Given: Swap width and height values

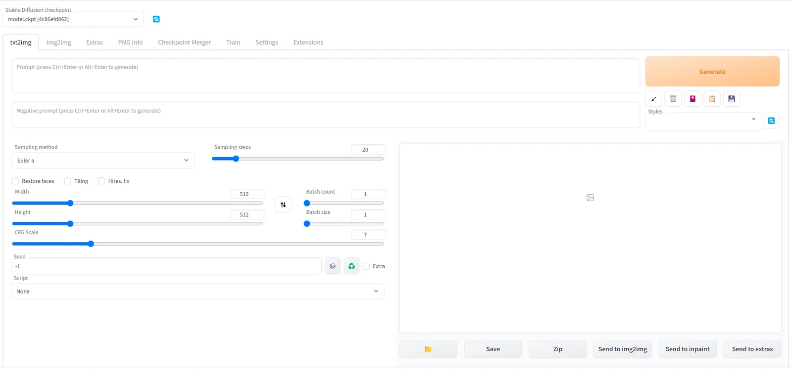Looking at the screenshot, I should pos(283,205).
